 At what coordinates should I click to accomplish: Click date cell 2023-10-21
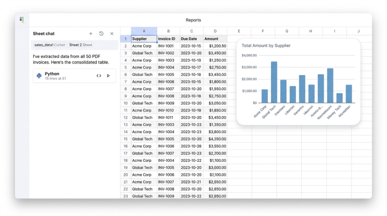coord(191,182)
